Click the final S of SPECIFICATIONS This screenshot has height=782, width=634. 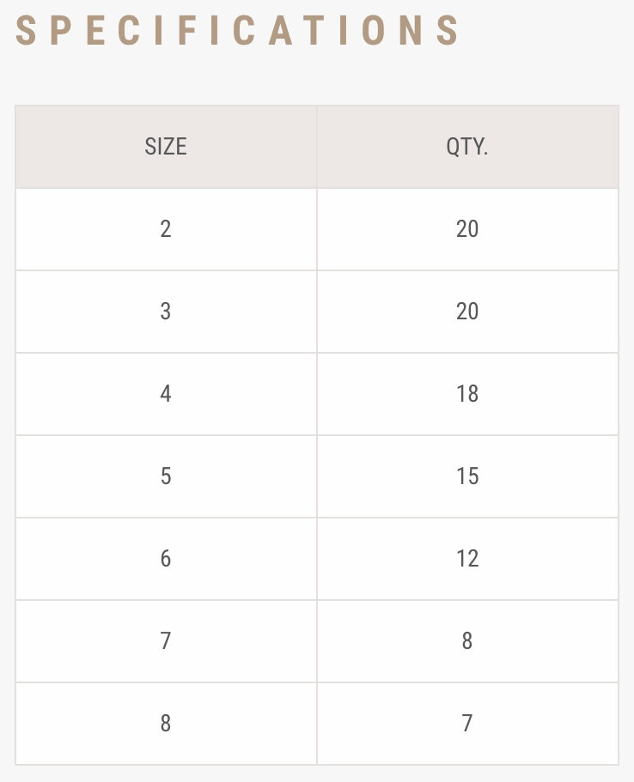coord(447,31)
